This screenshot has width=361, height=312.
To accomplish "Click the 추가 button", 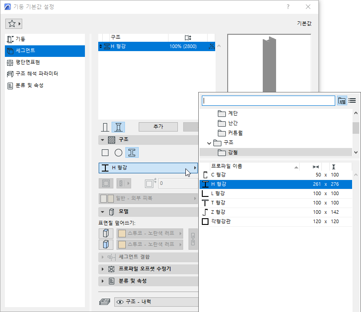I will [x=158, y=127].
